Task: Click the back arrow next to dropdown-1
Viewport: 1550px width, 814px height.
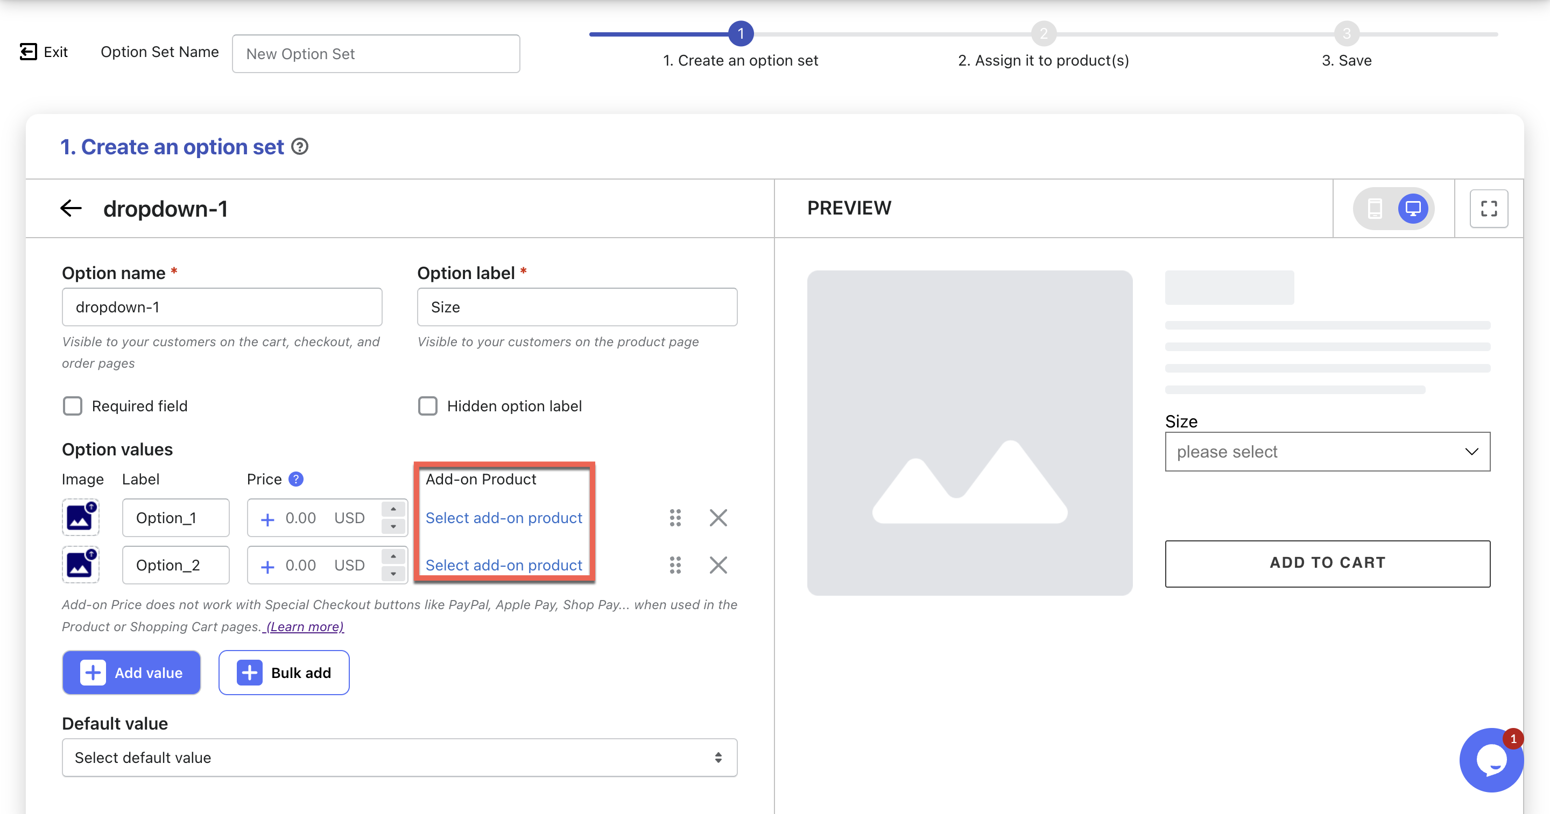Action: tap(71, 209)
